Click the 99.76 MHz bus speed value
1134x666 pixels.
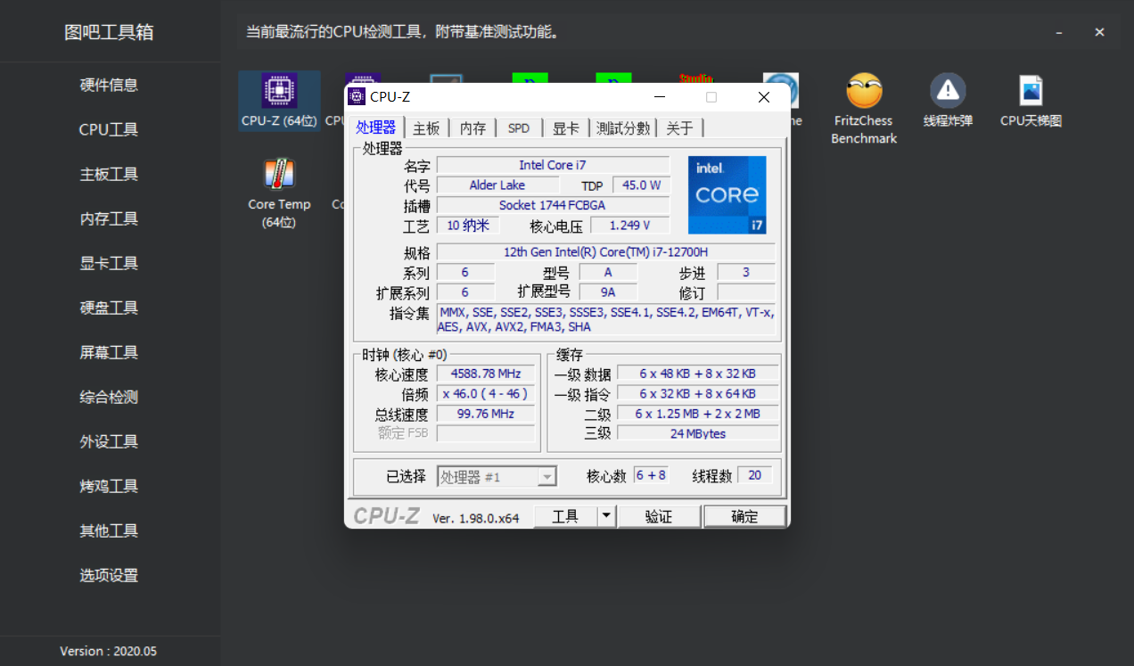(x=486, y=414)
